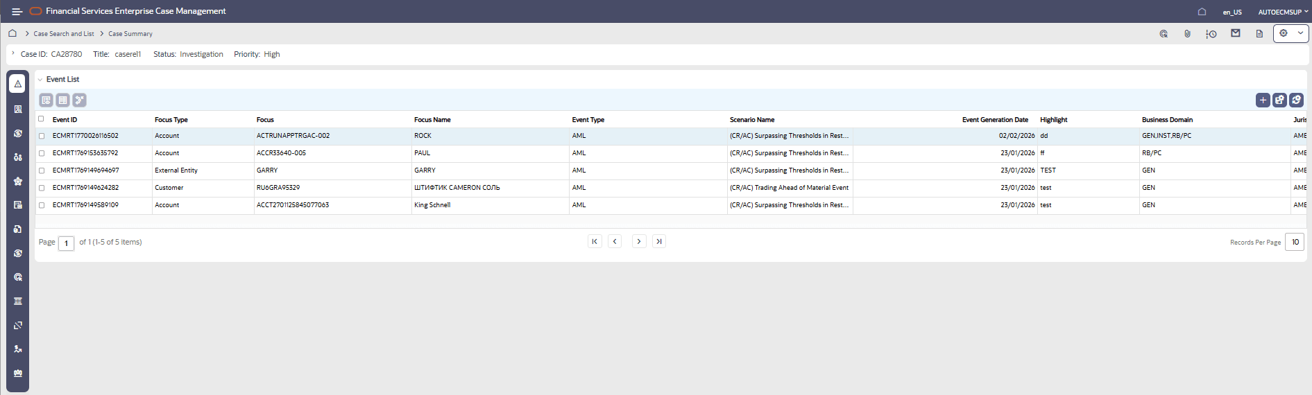This screenshot has width=1312, height=395.
Task: Click the Page number input field
Action: point(66,243)
